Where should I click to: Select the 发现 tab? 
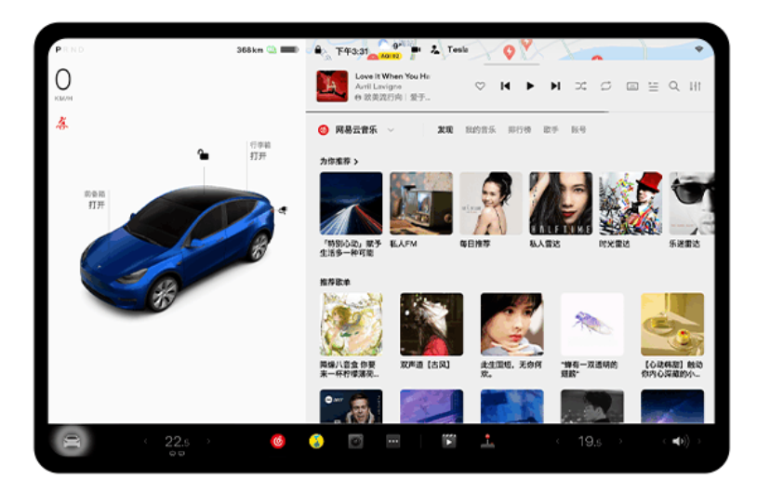pos(445,129)
